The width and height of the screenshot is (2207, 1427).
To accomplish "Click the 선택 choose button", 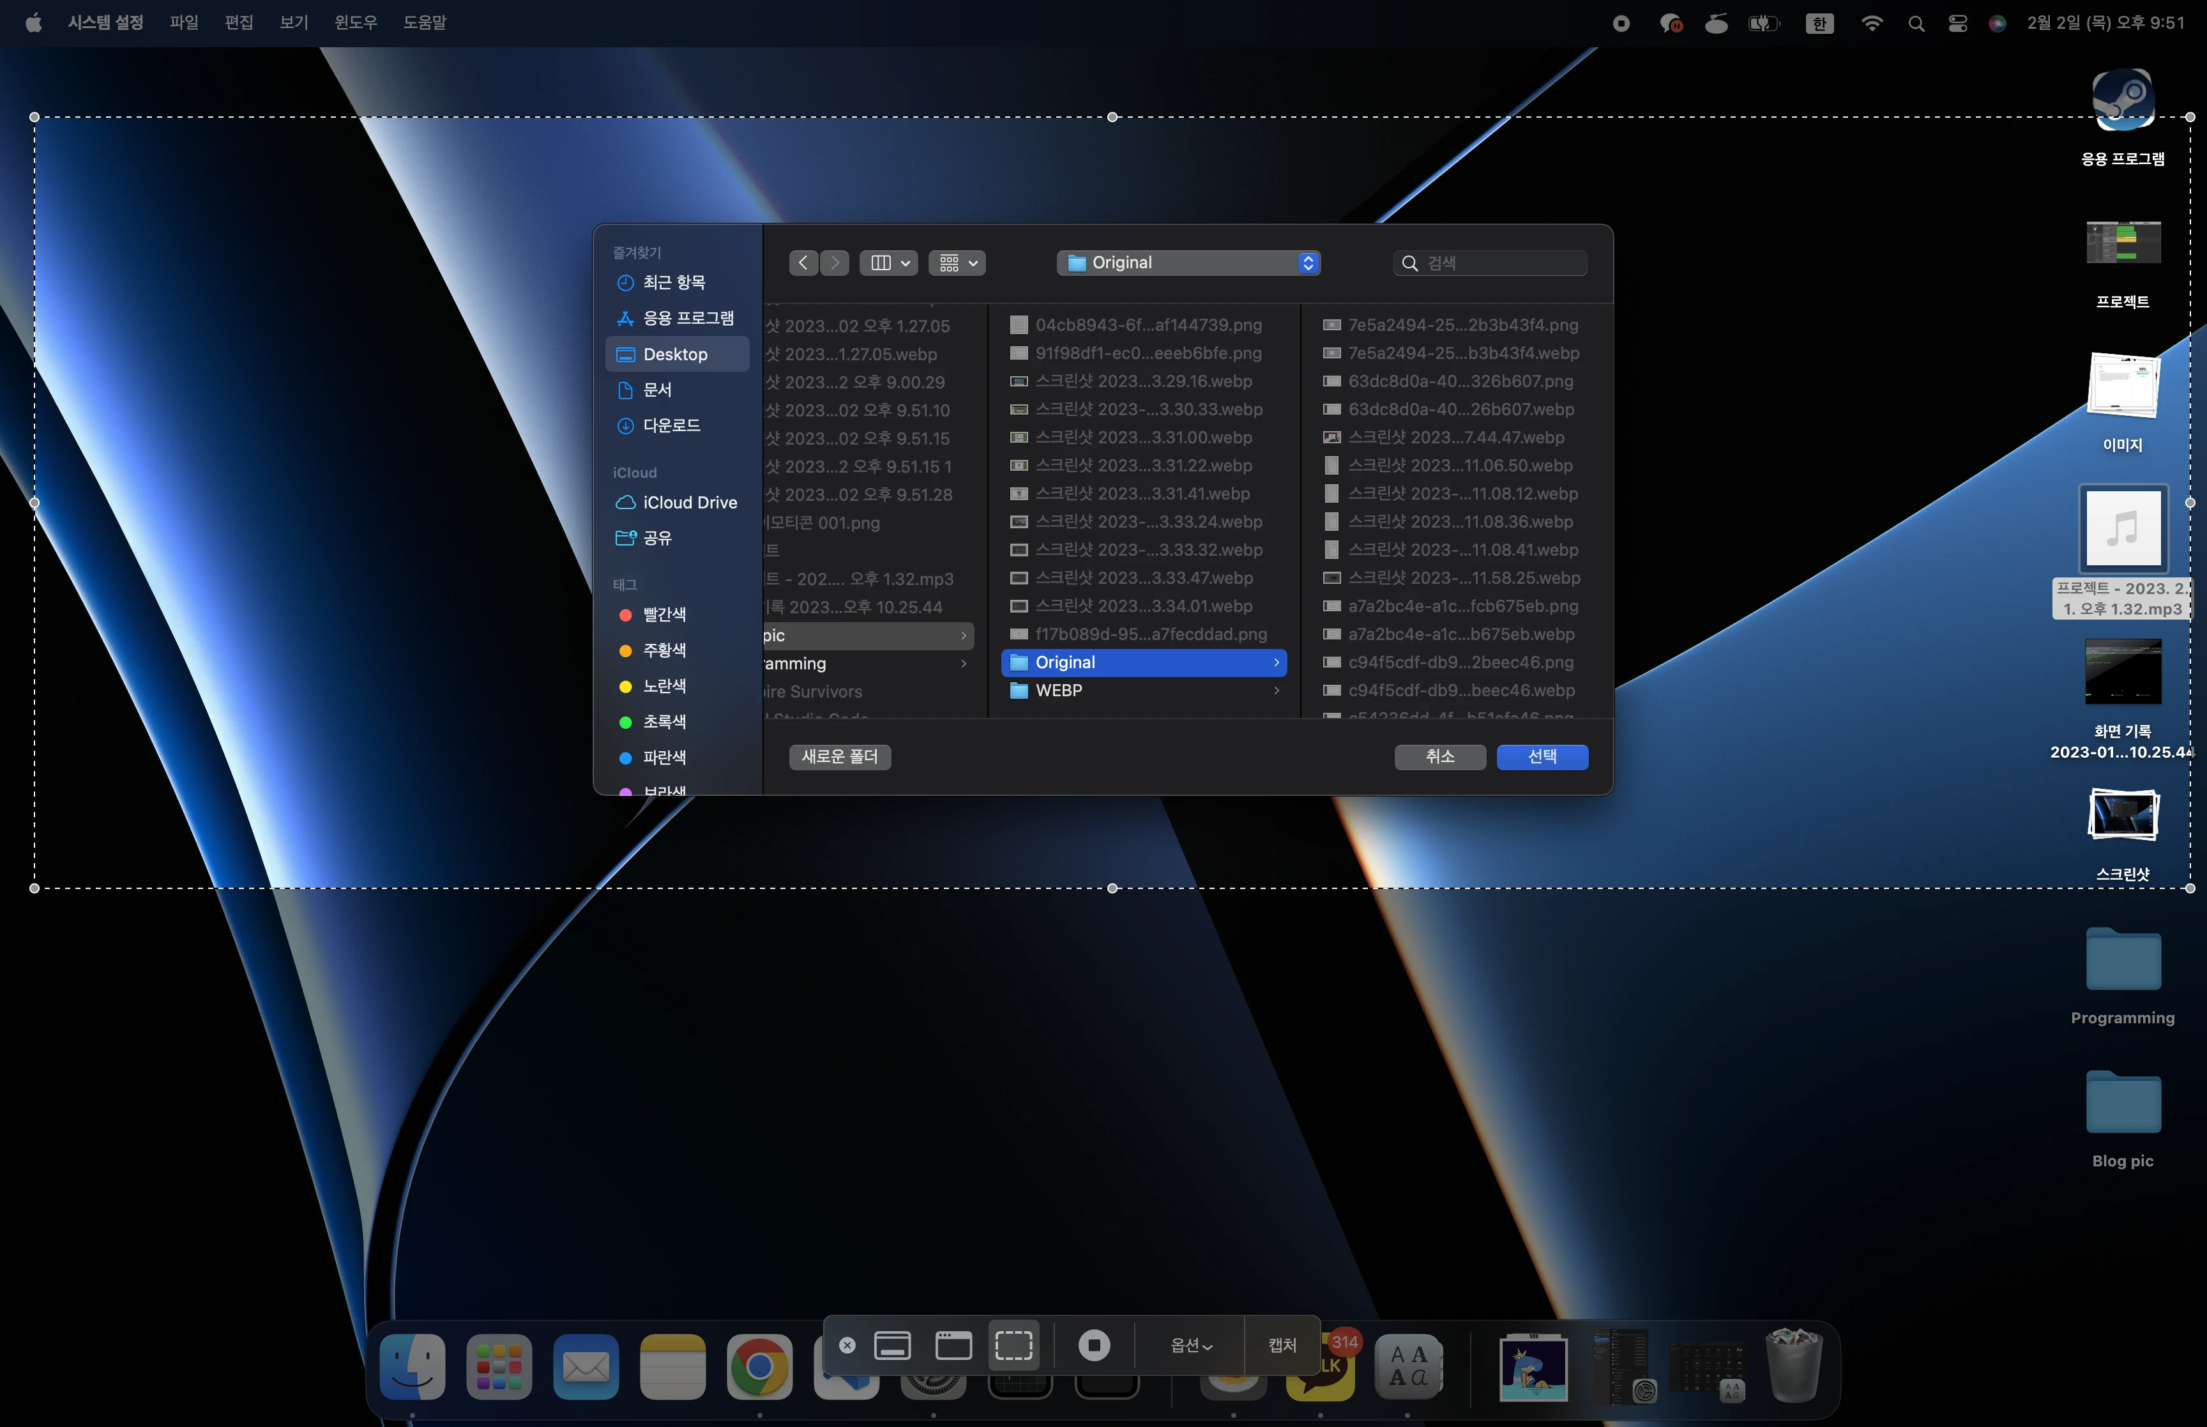I will coord(1542,757).
